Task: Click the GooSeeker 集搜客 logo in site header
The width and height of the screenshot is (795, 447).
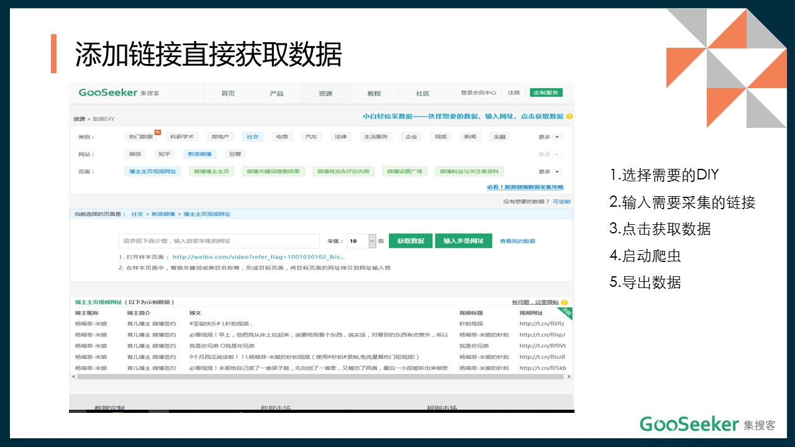Action: point(119,93)
